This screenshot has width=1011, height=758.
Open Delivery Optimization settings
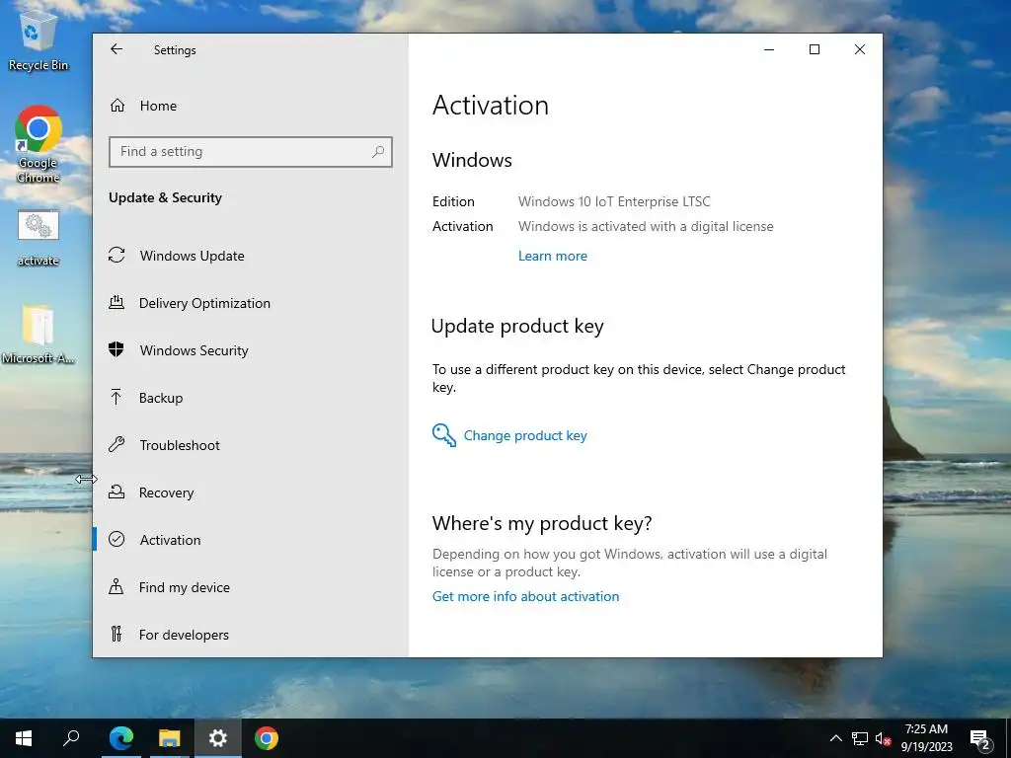(204, 303)
